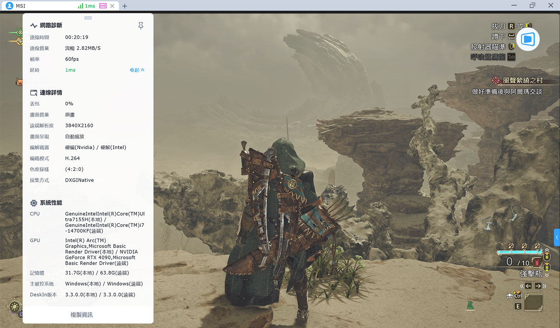
Task: Click the DXGINative capture method value
Action: click(x=79, y=180)
